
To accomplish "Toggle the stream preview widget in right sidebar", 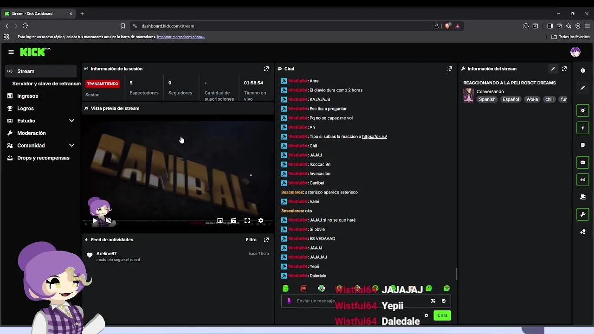I will (x=583, y=110).
